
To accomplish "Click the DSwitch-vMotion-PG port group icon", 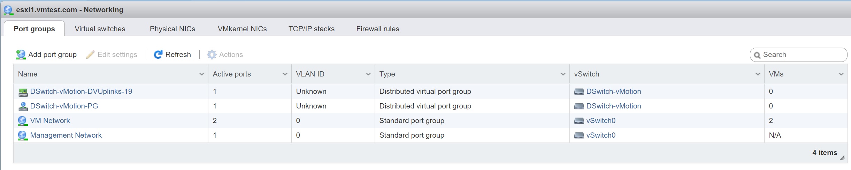I will pyautogui.click(x=23, y=106).
